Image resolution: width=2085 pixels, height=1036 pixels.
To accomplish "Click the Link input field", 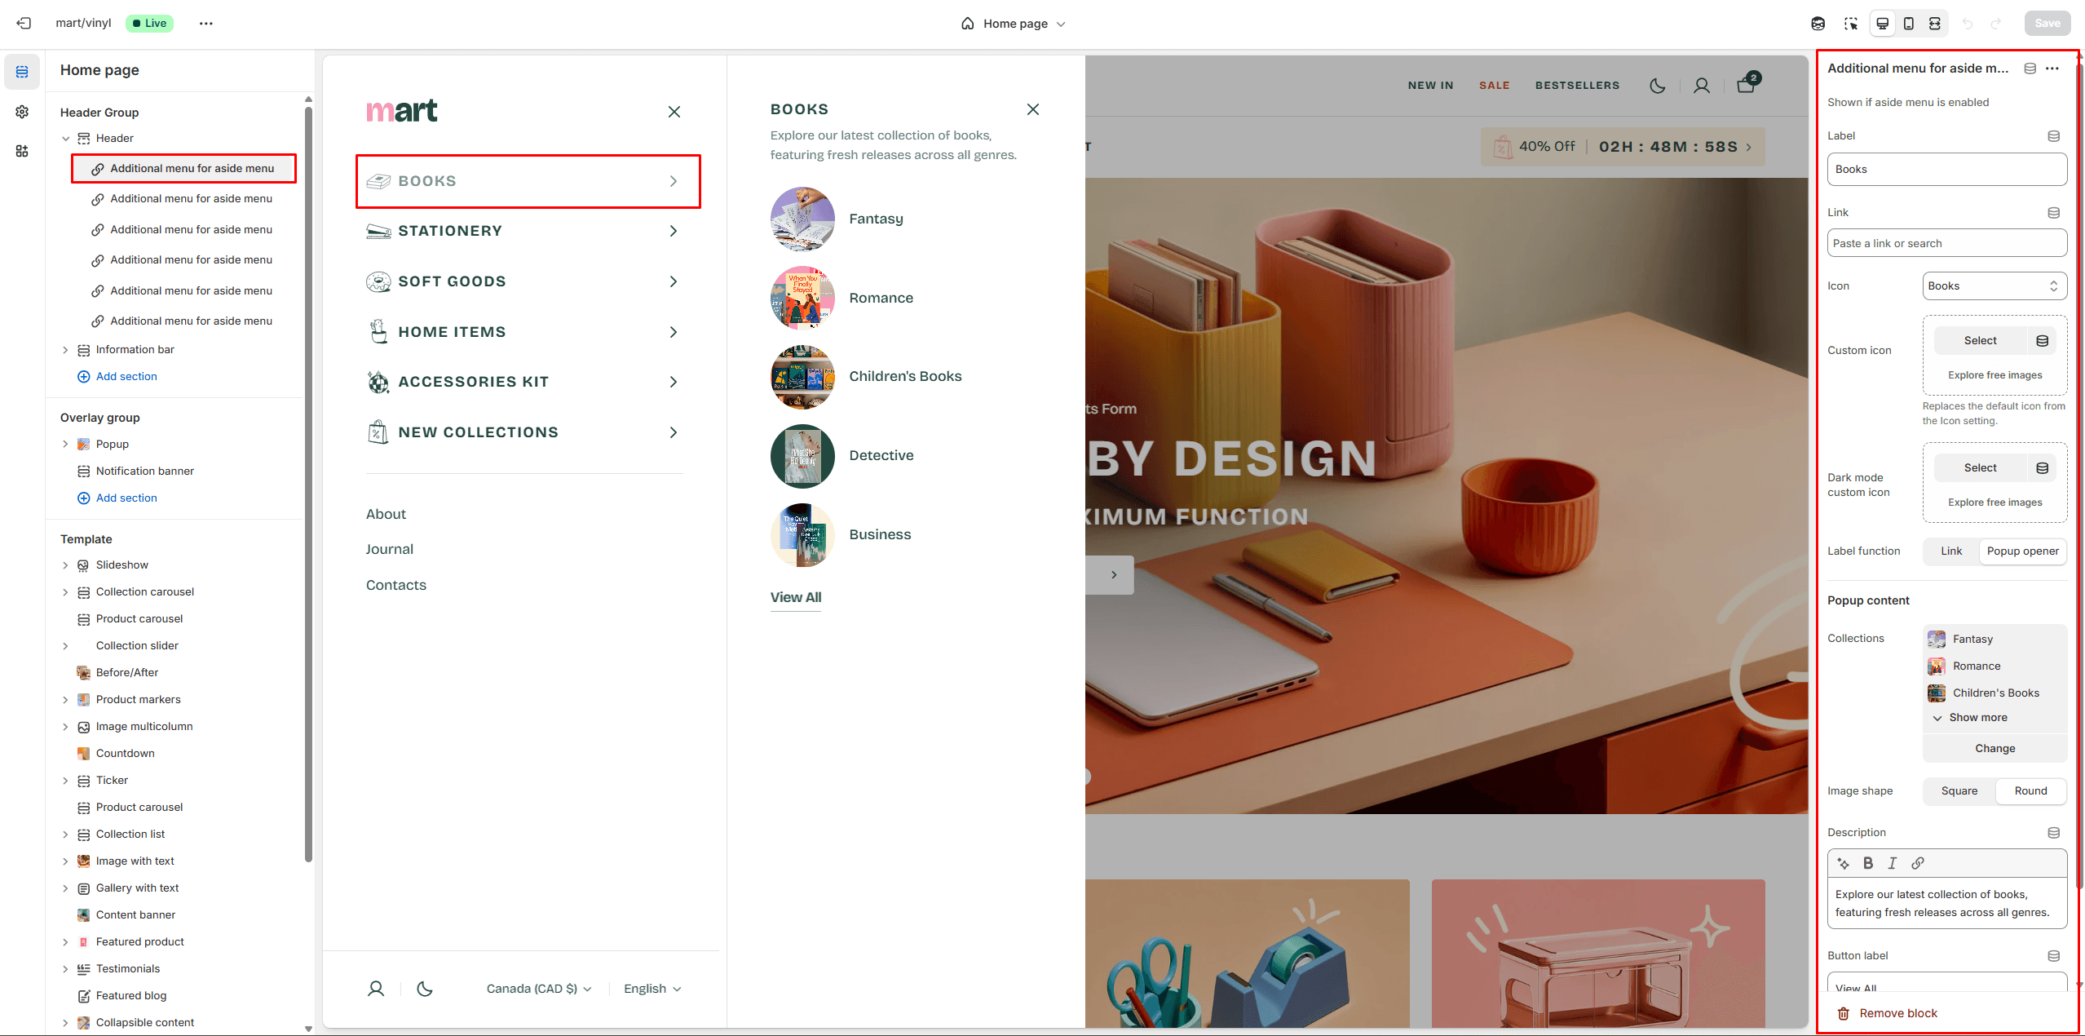I will 1946,244.
